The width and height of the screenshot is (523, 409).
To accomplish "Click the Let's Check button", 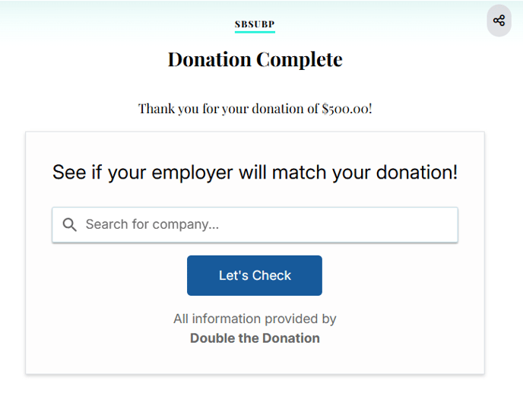I will click(x=255, y=275).
